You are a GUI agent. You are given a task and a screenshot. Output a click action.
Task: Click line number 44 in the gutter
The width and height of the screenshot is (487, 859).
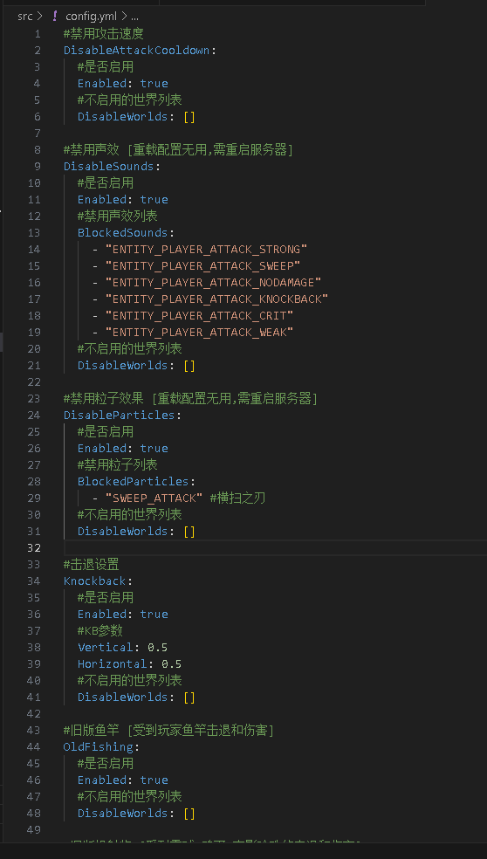coord(34,747)
